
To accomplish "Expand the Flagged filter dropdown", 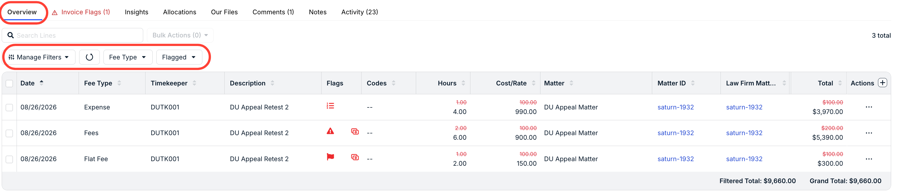I will [179, 57].
